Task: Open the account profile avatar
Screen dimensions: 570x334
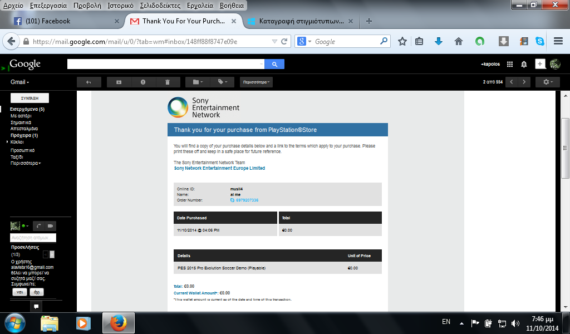Action: click(555, 64)
